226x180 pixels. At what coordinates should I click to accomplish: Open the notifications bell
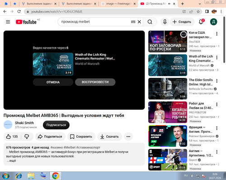click(x=201, y=22)
